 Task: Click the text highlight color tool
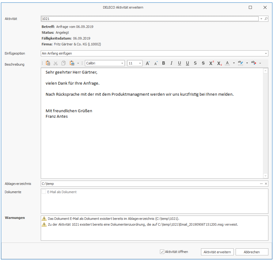click(x=241, y=63)
